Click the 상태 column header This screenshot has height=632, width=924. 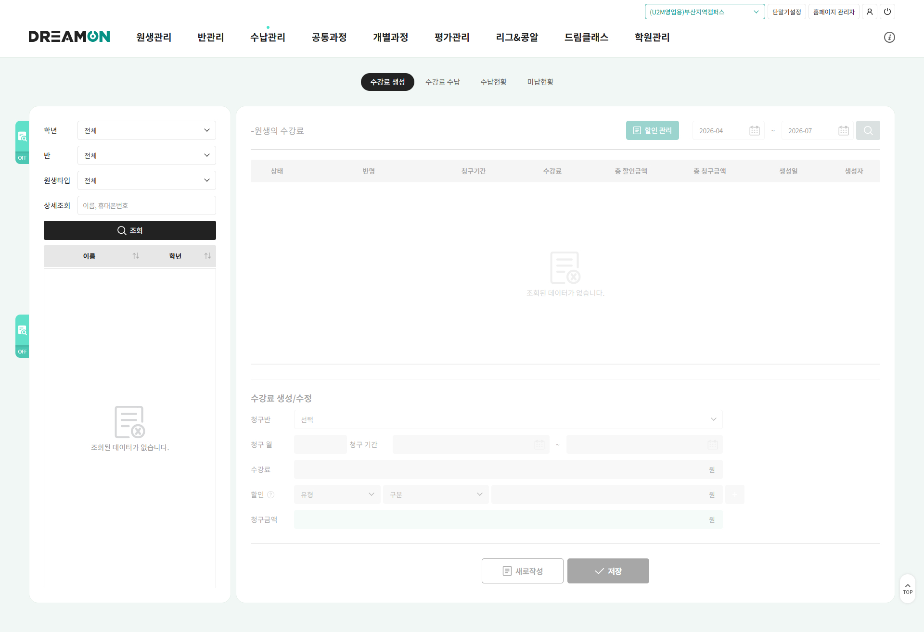pyautogui.click(x=277, y=171)
